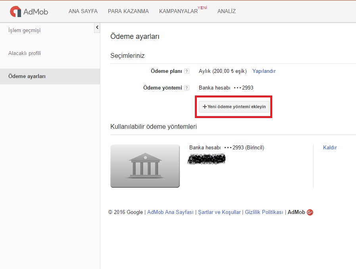Click the plus icon on add payment button

pos(205,107)
